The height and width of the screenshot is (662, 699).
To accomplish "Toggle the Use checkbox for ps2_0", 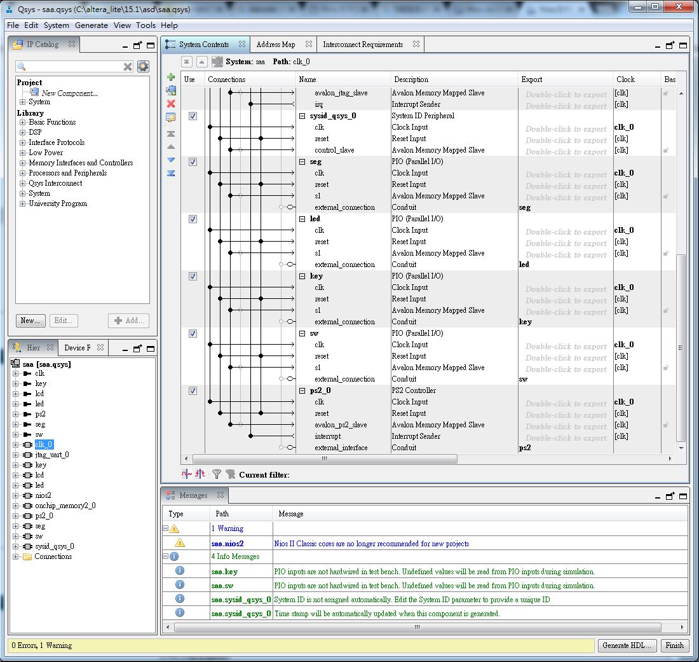I will click(193, 390).
